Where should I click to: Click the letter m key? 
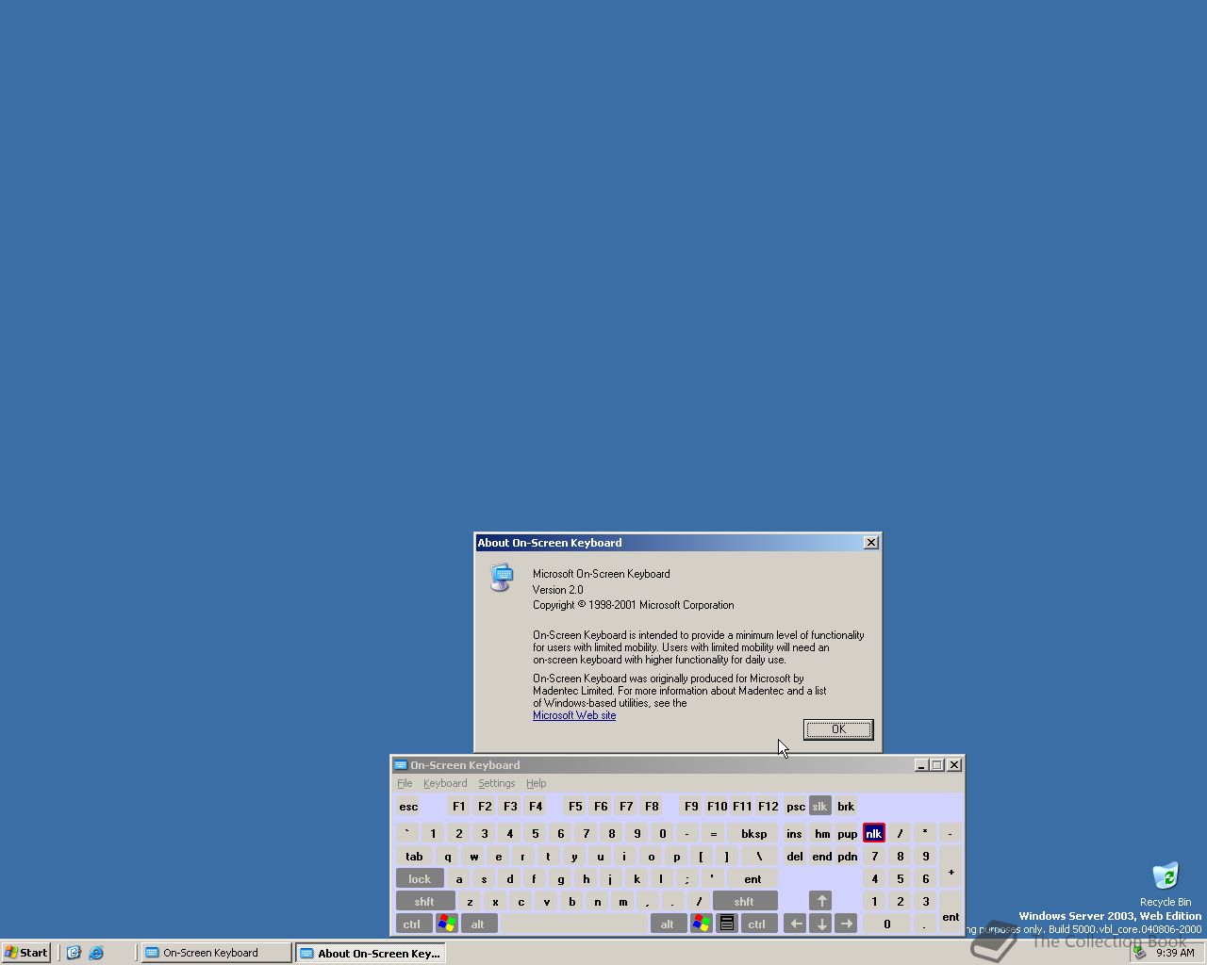coord(622,901)
